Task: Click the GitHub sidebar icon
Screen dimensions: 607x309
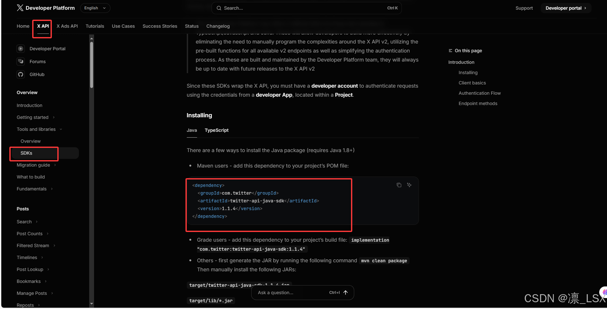Action: pos(21,74)
